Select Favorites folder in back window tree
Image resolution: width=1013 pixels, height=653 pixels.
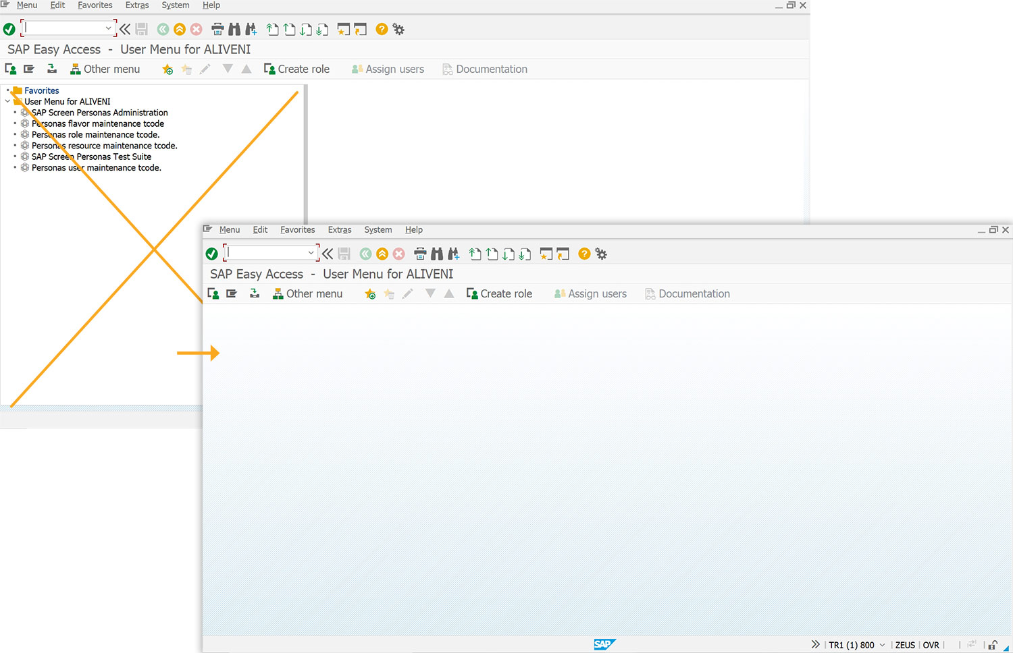[41, 90]
